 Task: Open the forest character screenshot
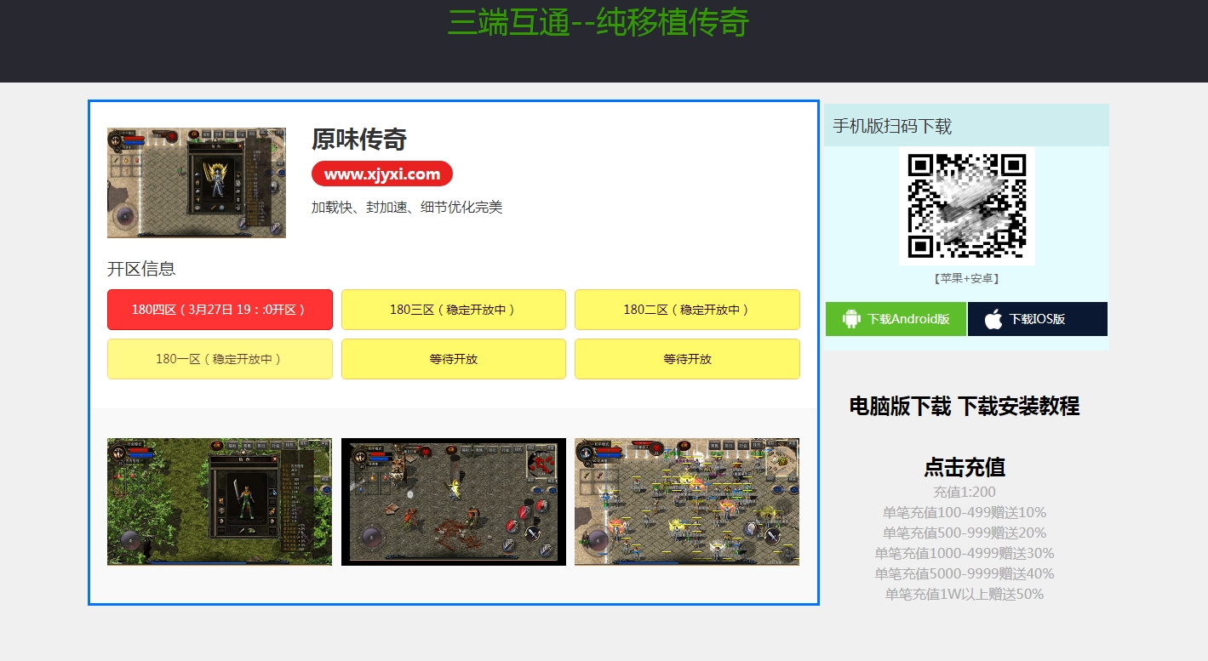pos(220,501)
